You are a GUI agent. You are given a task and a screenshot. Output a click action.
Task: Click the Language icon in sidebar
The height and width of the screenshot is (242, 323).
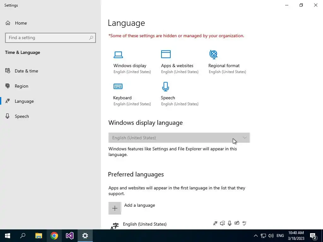pos(8,101)
